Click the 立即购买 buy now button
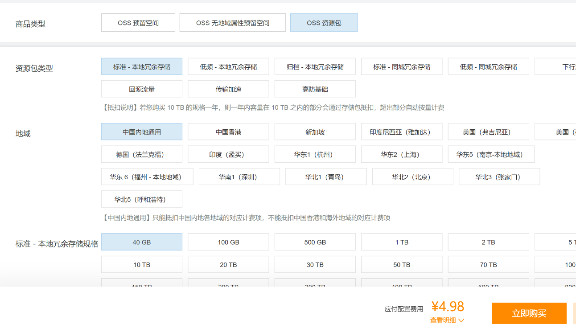This screenshot has width=576, height=325. 529,313
